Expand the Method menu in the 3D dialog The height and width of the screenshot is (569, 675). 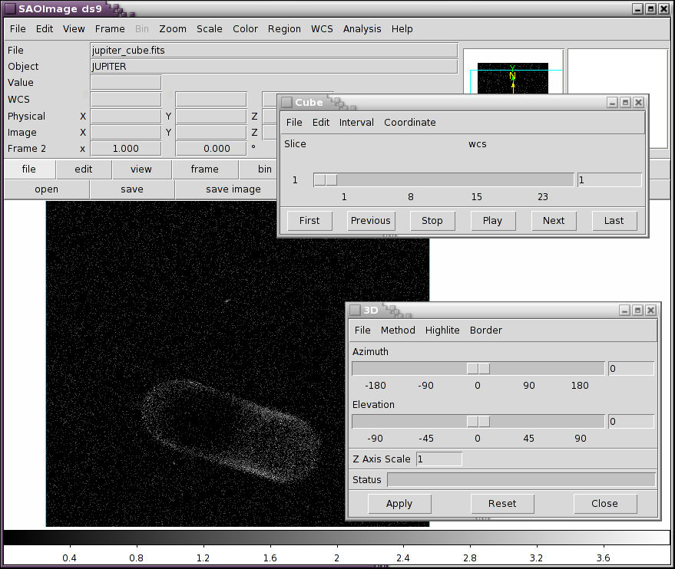(398, 330)
